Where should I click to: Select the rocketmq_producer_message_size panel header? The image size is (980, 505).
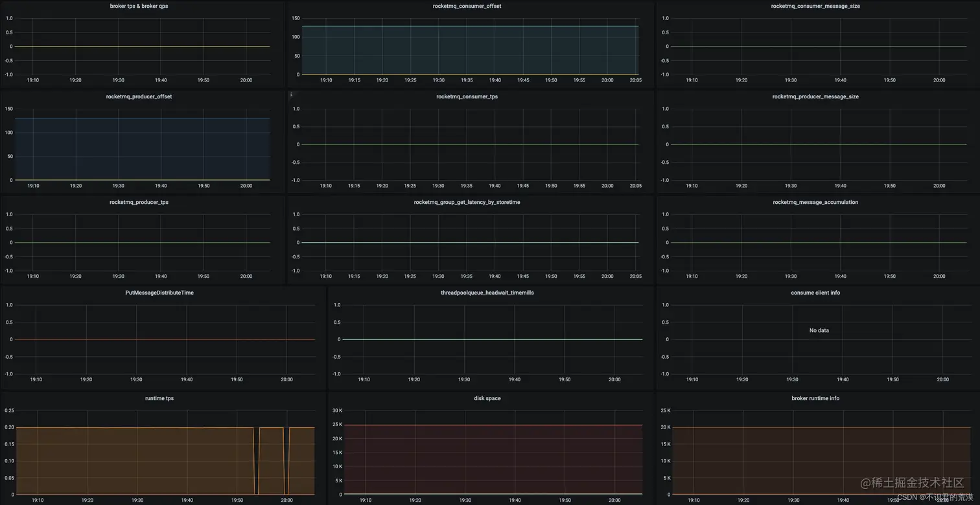pos(815,96)
